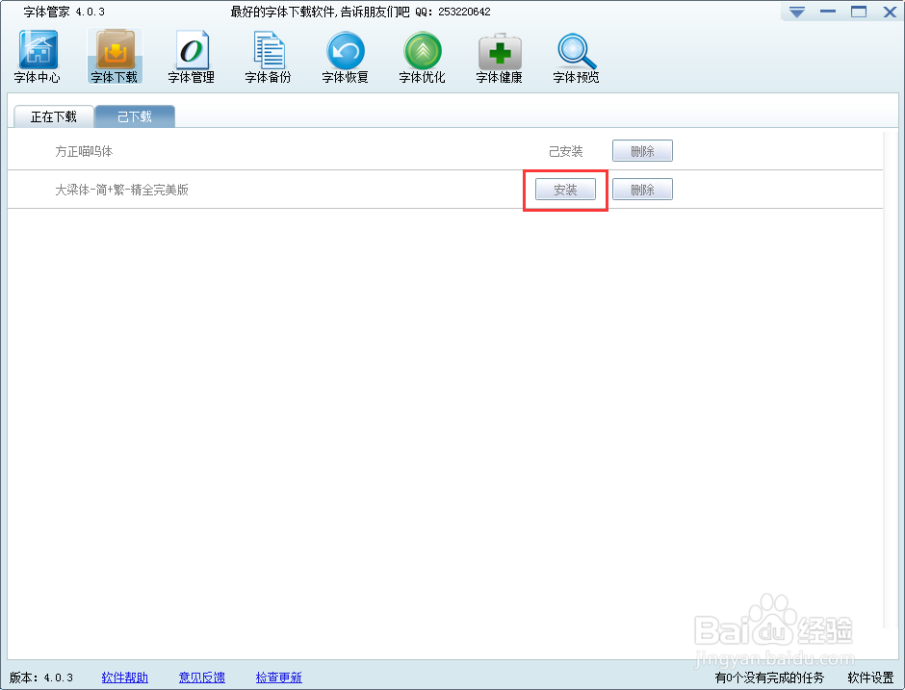Image resolution: width=905 pixels, height=690 pixels.
Task: Click the 有0个没有完成的任务 status text
Action: click(769, 677)
